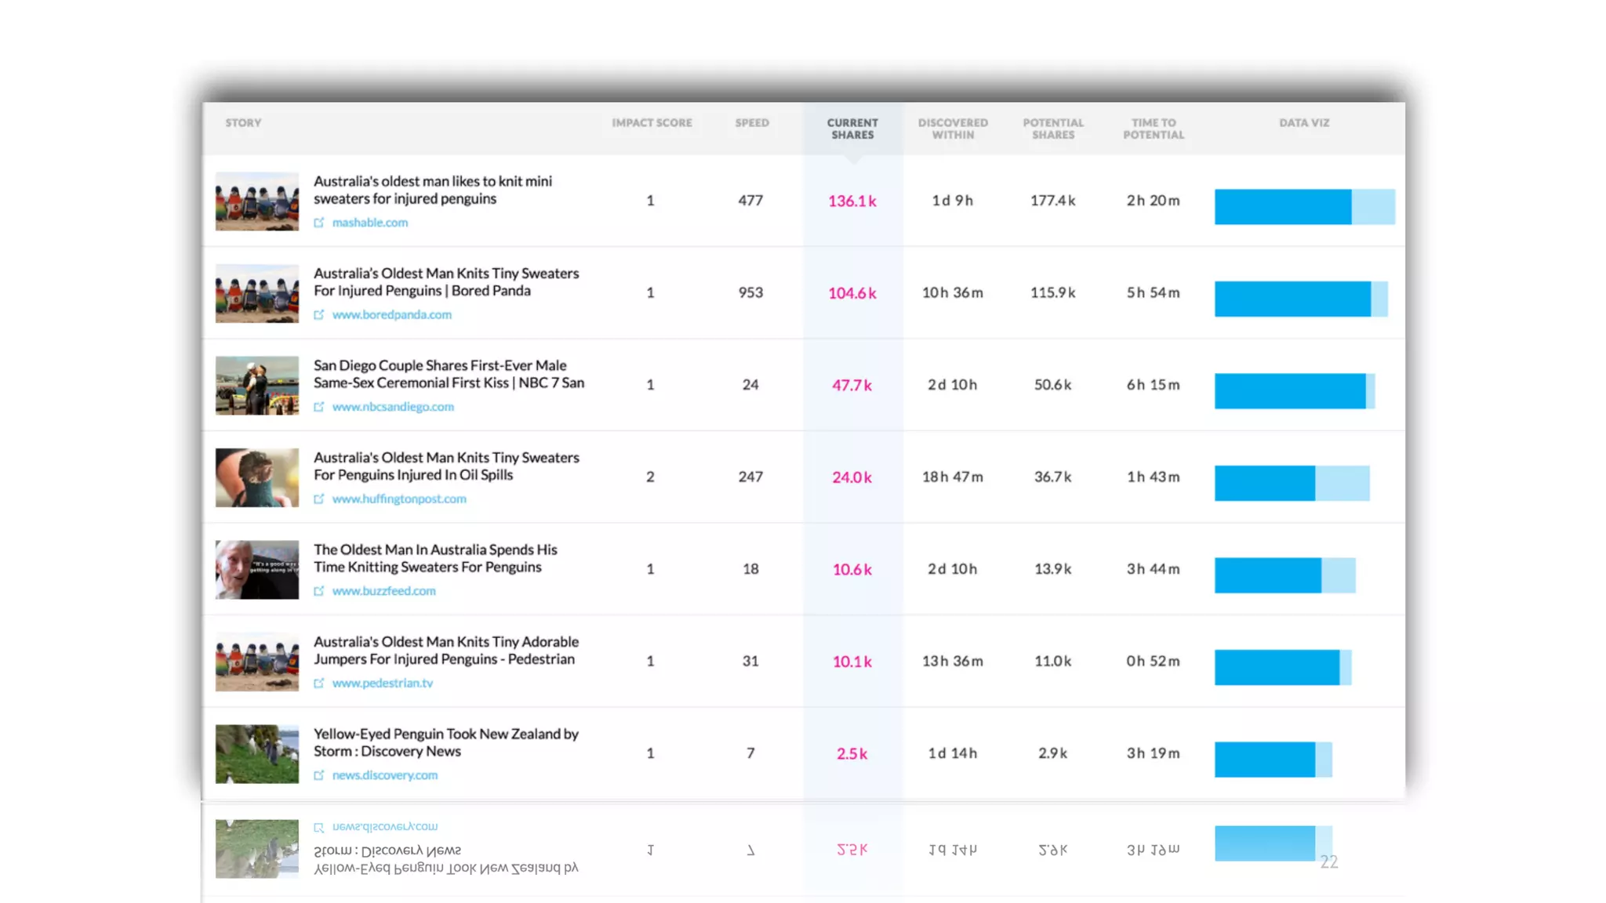Click external link icon beside mashable.com

[x=319, y=223]
